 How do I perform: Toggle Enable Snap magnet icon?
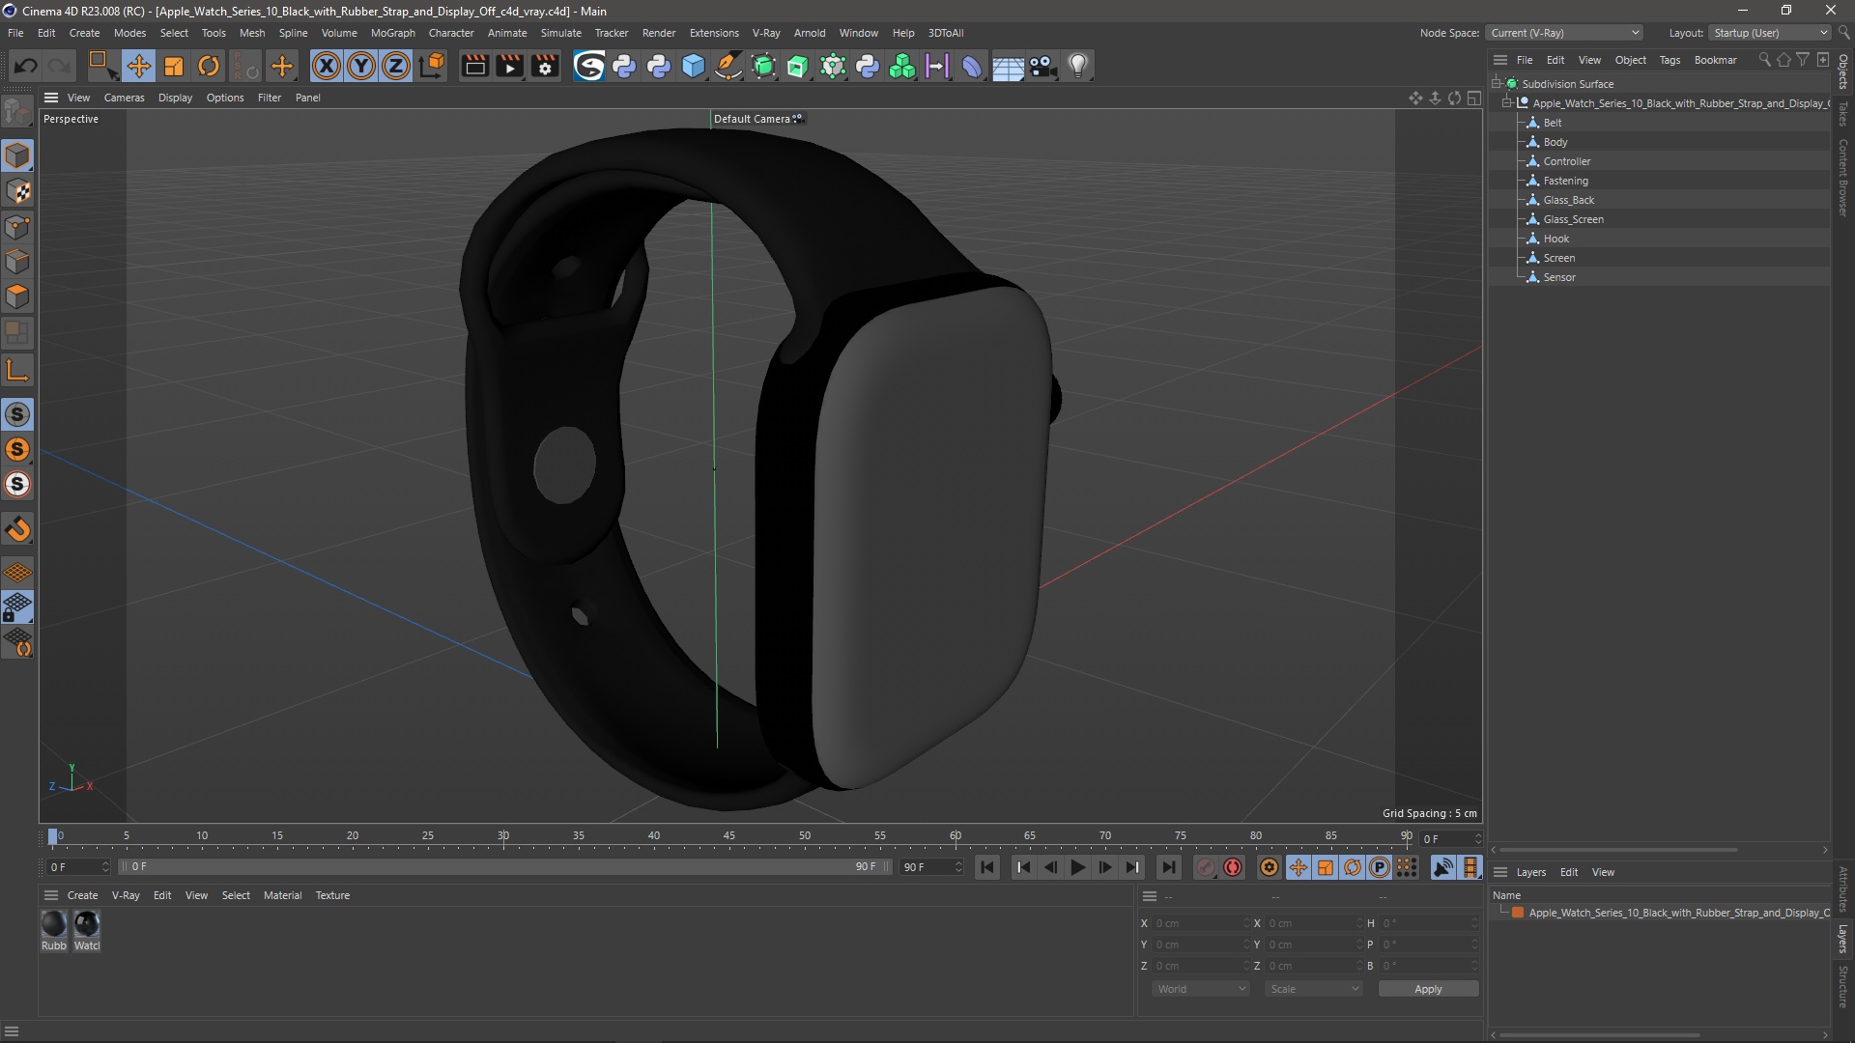[17, 529]
